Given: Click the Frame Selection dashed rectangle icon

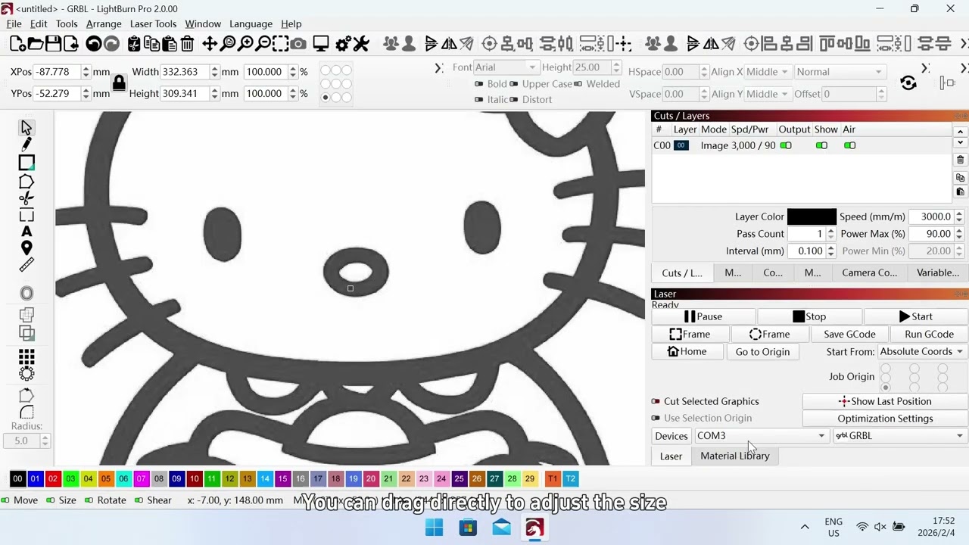Looking at the screenshot, I should 281,44.
